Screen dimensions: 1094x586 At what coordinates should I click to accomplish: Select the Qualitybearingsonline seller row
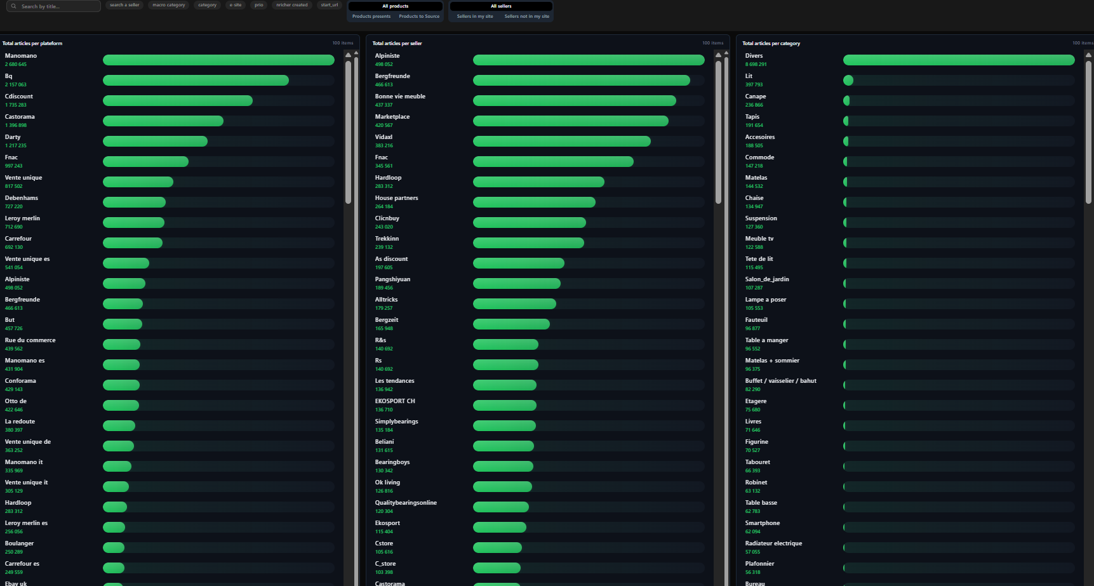point(540,507)
